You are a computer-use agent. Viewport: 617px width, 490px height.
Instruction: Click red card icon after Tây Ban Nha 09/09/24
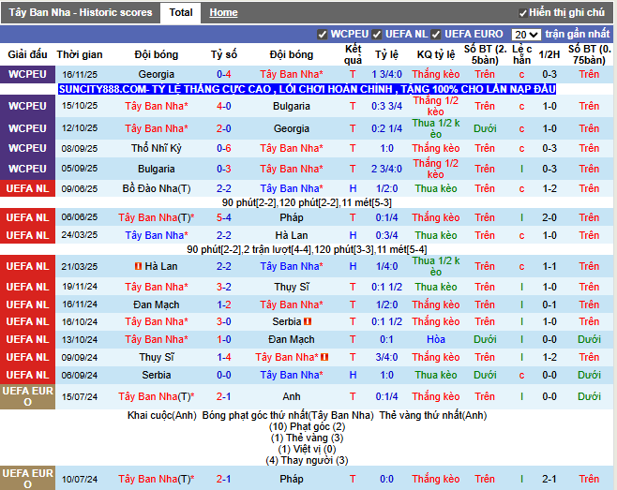tap(324, 357)
